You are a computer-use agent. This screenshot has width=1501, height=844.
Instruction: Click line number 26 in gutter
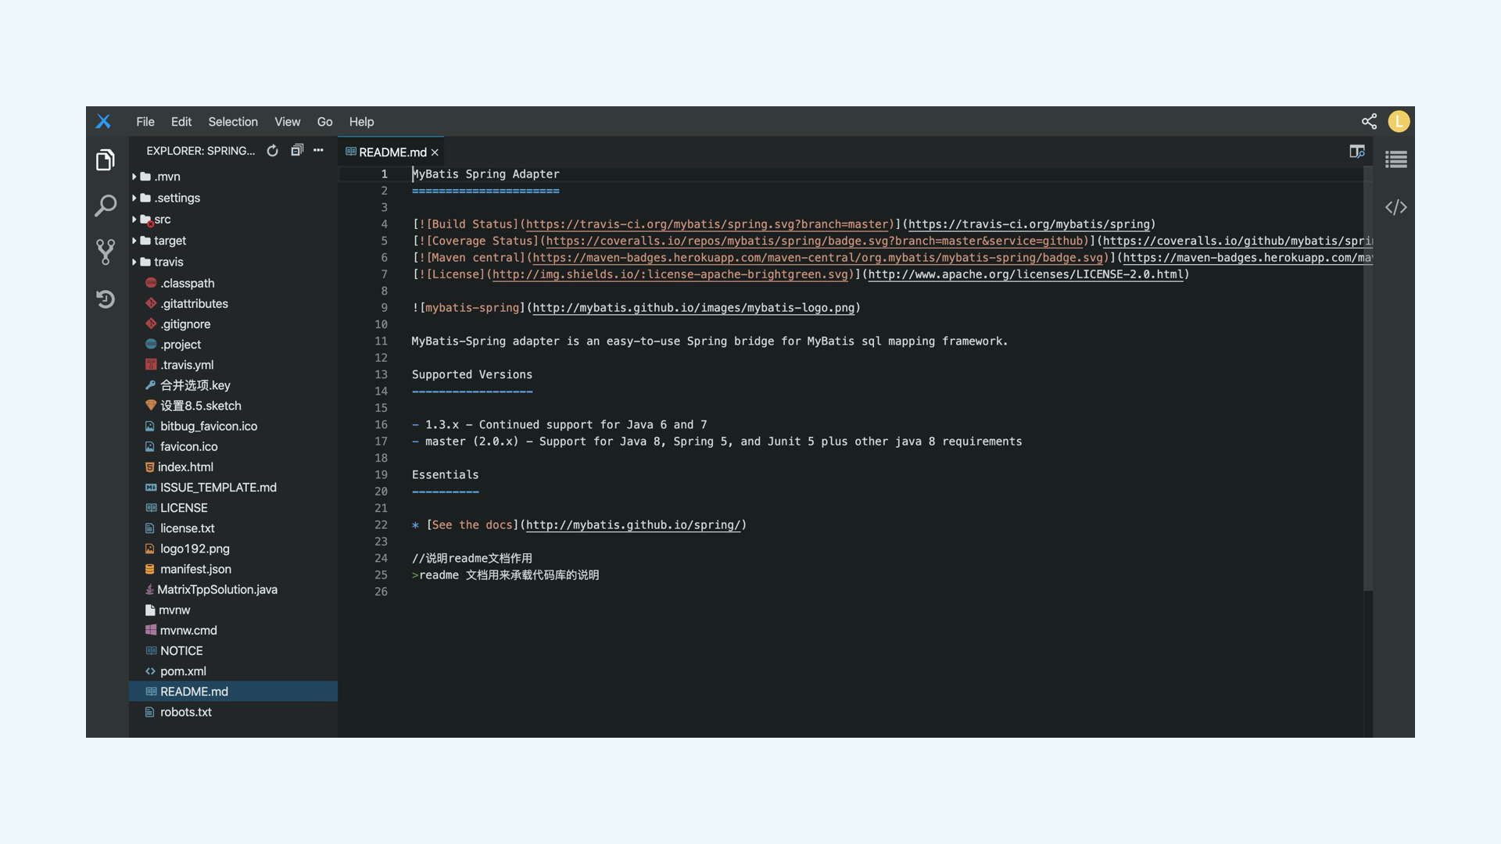pyautogui.click(x=381, y=592)
